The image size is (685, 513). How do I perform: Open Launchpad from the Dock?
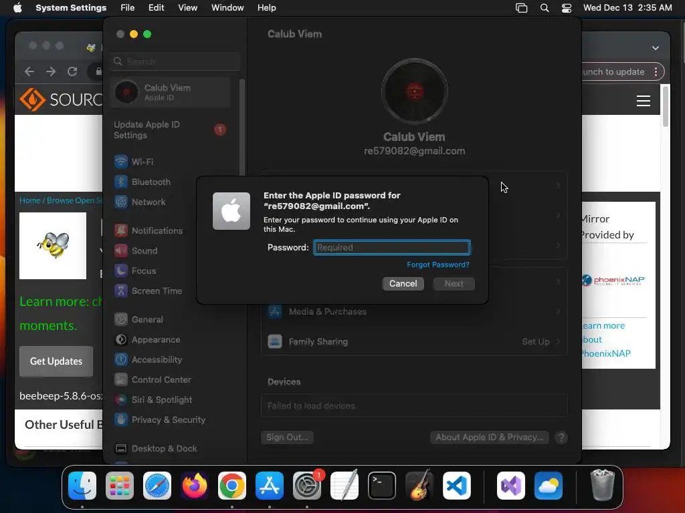120,486
